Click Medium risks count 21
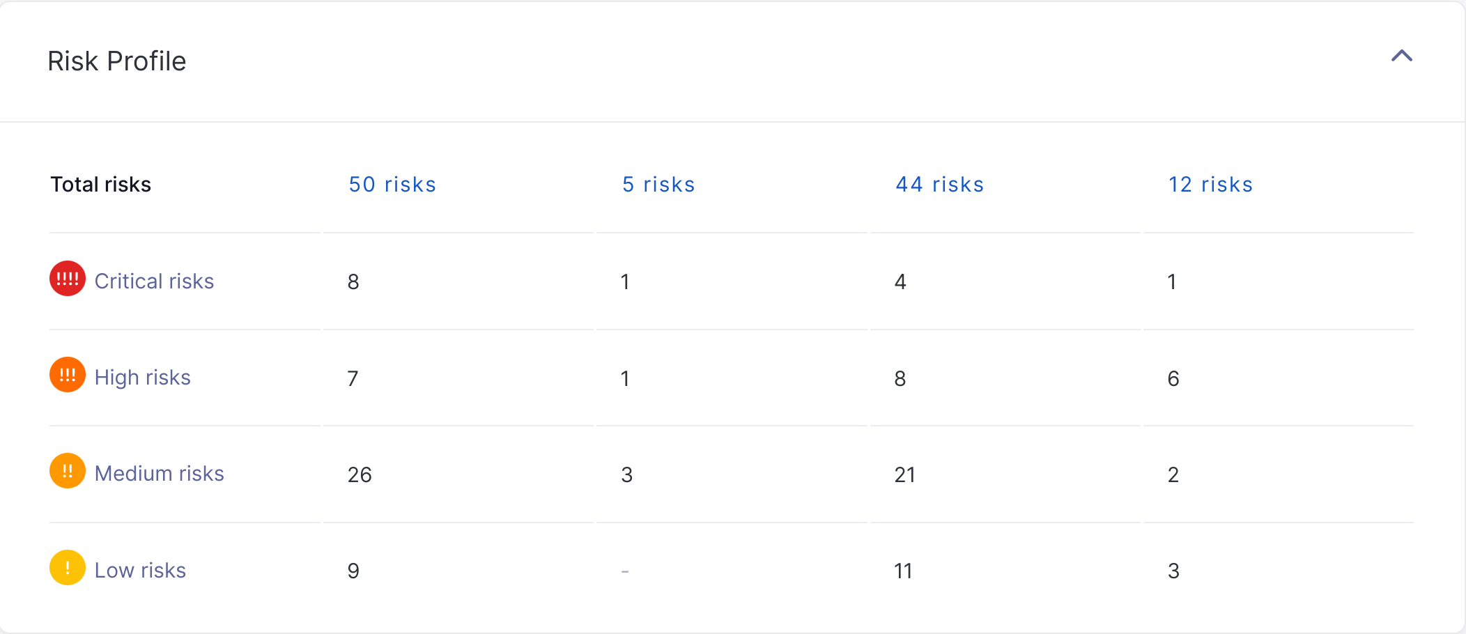The width and height of the screenshot is (1466, 634). pyautogui.click(x=904, y=474)
